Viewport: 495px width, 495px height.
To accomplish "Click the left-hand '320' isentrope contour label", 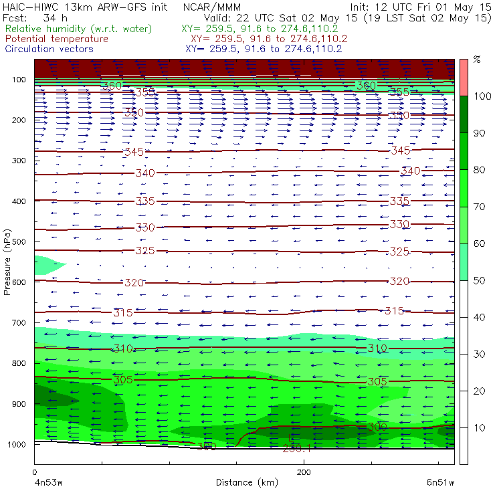I will (134, 282).
